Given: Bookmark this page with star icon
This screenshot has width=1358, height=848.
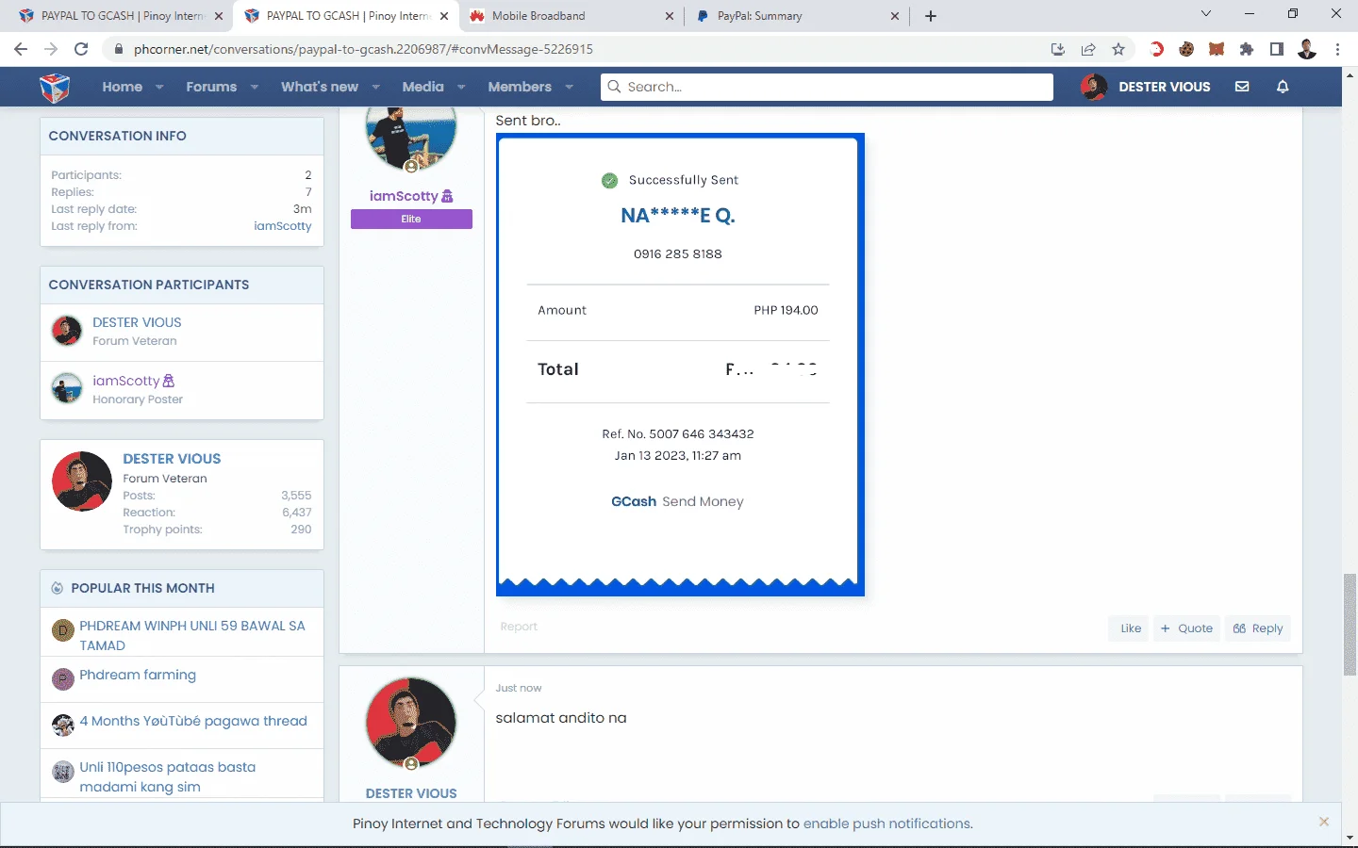Looking at the screenshot, I should tap(1118, 49).
